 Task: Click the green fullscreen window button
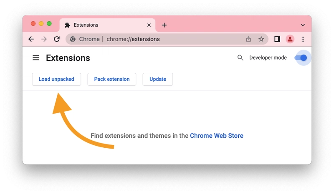coord(49,24)
